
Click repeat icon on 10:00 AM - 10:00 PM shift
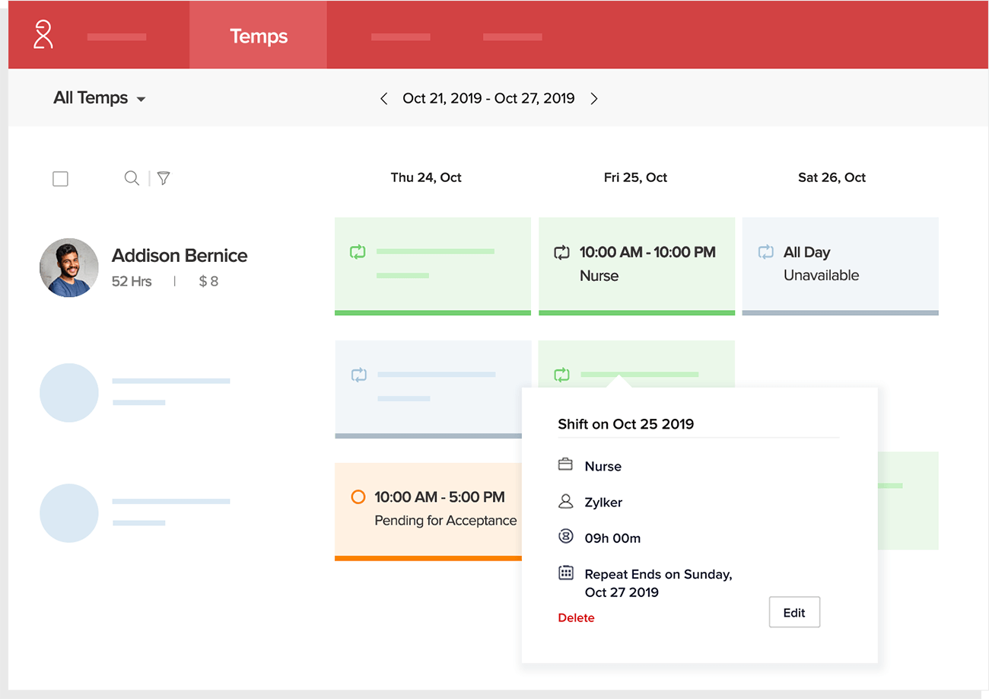(561, 252)
